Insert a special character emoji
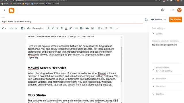 (93, 28)
